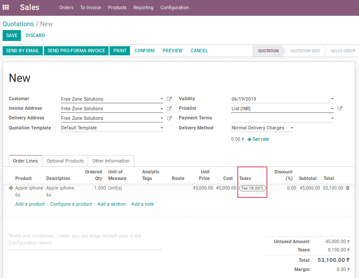The image size is (359, 278).
Task: Select the Sales Order status stage
Action: click(343, 51)
